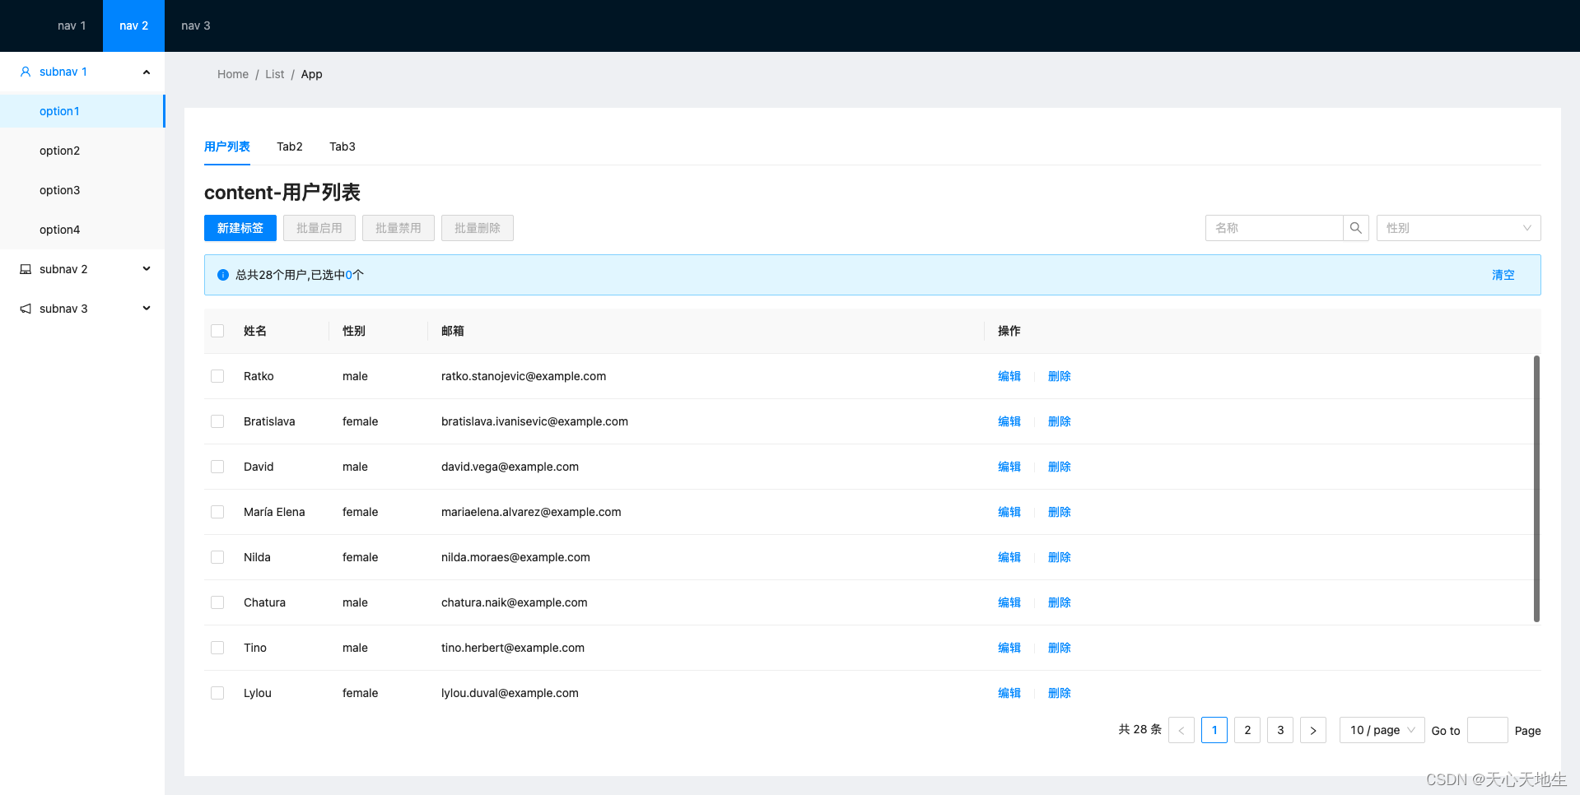The image size is (1580, 795).
Task: Open option2 in the sidebar
Action: [x=82, y=151]
